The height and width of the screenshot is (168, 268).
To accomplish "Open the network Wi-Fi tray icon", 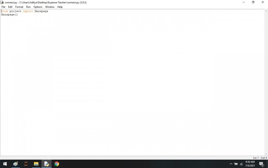I will pyautogui.click(x=241, y=164).
